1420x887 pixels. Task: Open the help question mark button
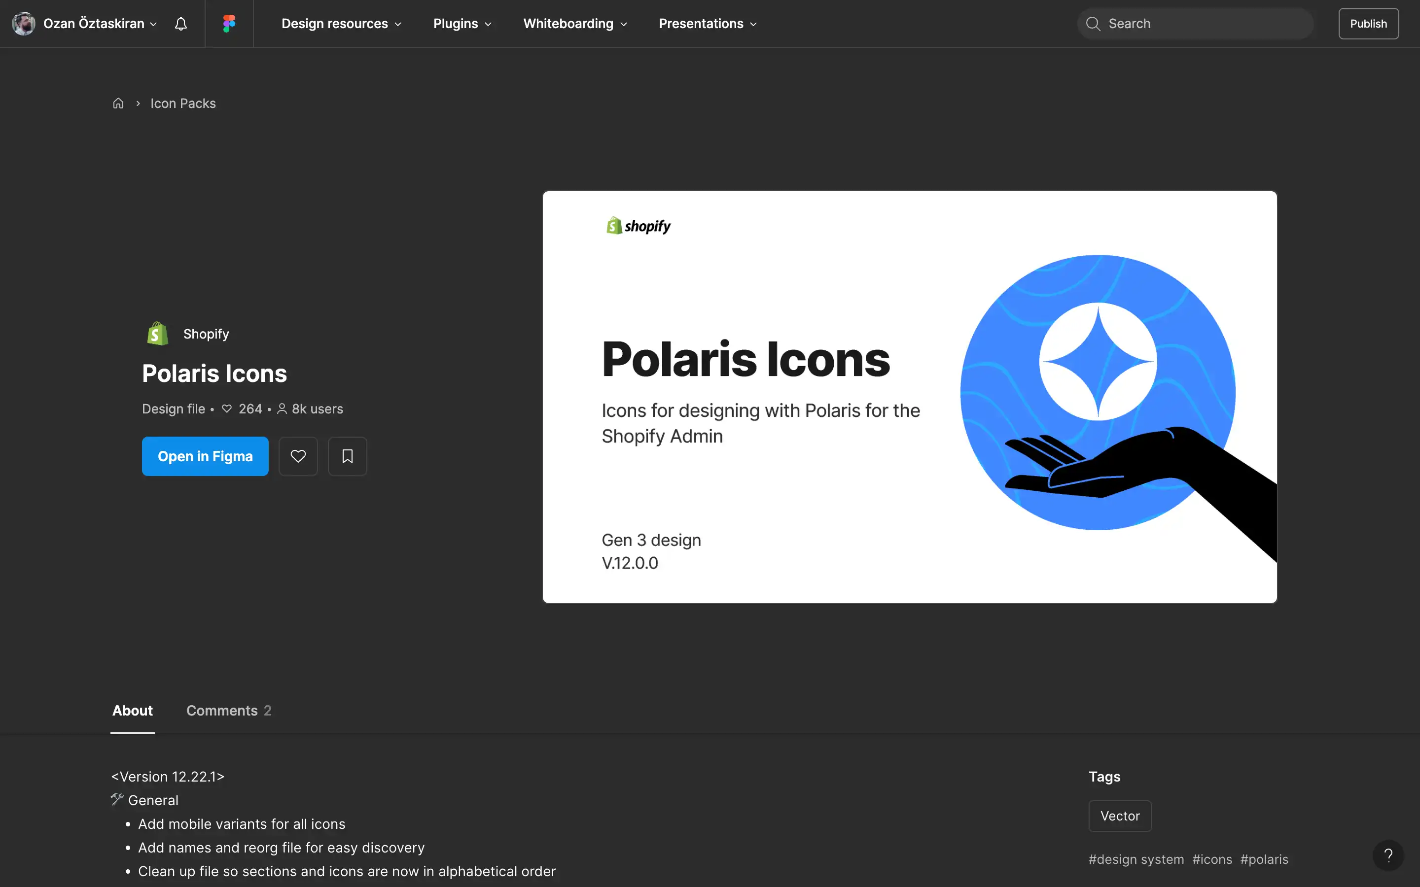(x=1388, y=855)
